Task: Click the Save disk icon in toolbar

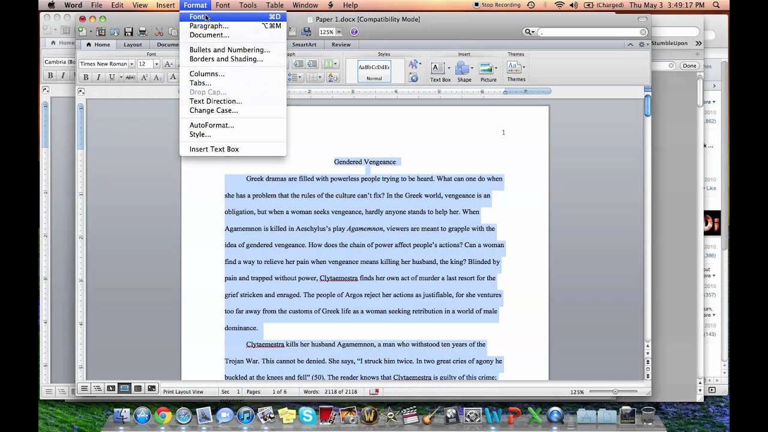Action: [x=128, y=32]
